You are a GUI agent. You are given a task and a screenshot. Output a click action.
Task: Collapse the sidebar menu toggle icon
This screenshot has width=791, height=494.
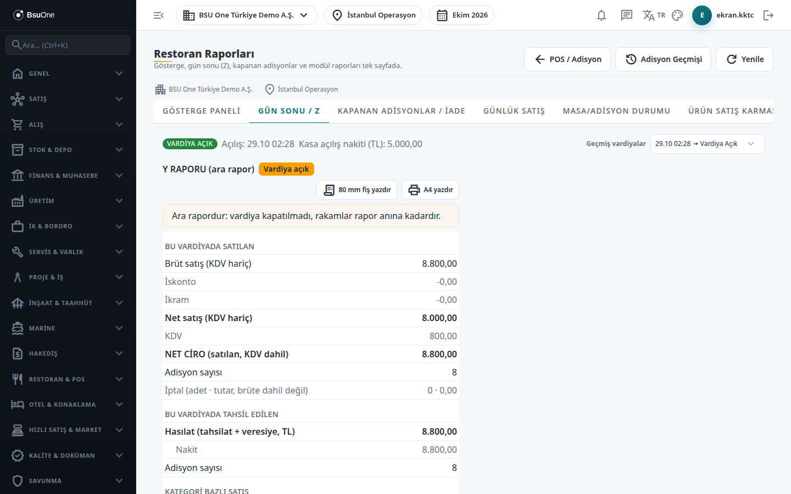tap(159, 15)
